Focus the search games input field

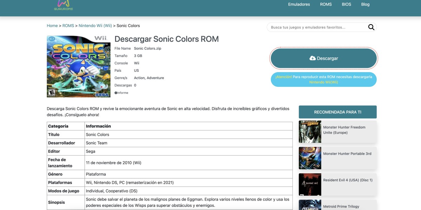click(318, 27)
